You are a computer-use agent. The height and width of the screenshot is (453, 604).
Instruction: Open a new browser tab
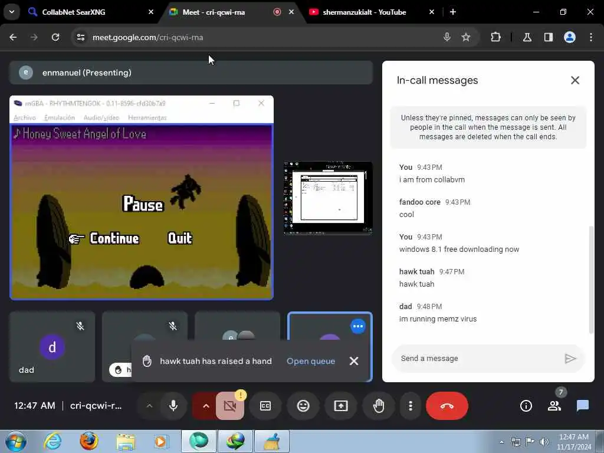(453, 12)
